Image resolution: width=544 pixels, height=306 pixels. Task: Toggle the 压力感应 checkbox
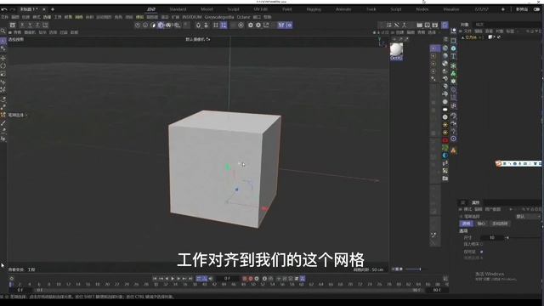(482, 244)
